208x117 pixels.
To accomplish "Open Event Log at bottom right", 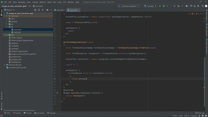I will pos(200,113).
